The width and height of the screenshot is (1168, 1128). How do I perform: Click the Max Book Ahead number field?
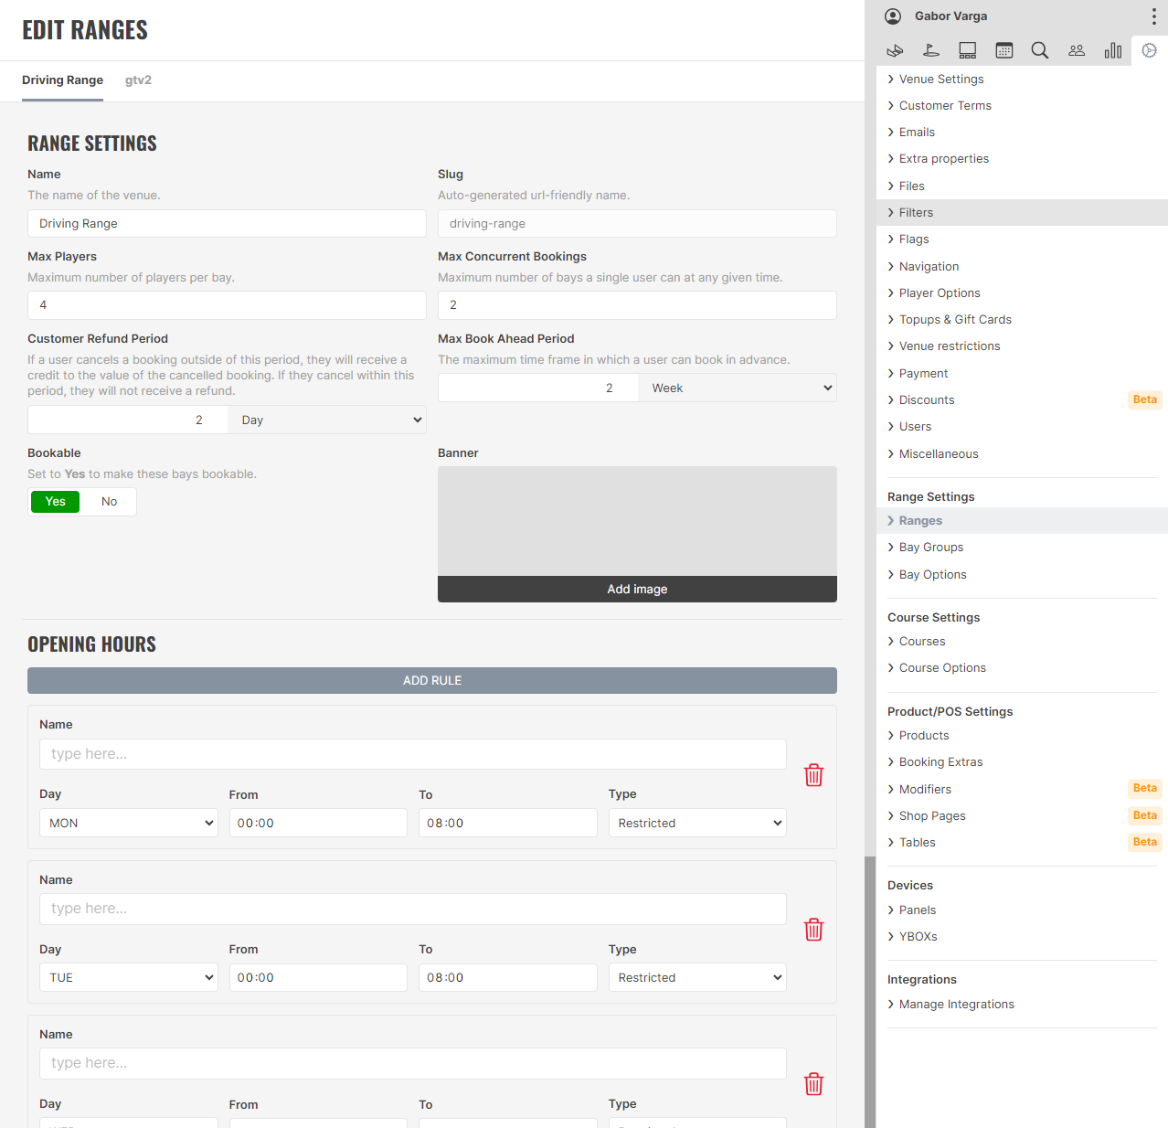click(x=538, y=388)
